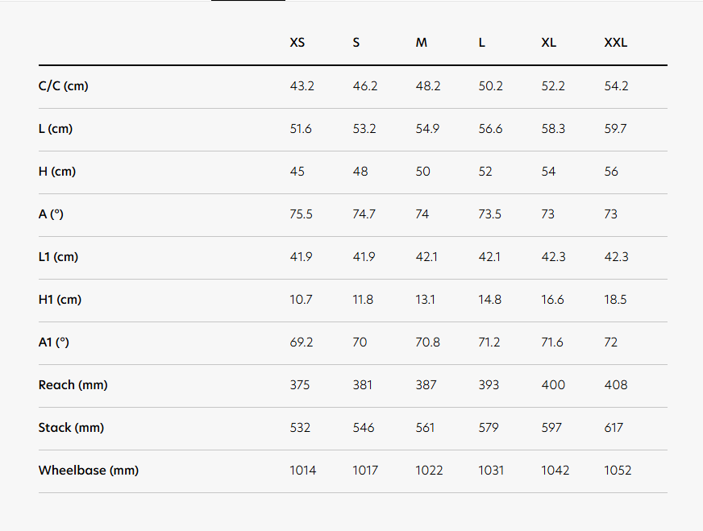
Task: Click the C/C value 50.2 for L
Action: point(491,86)
